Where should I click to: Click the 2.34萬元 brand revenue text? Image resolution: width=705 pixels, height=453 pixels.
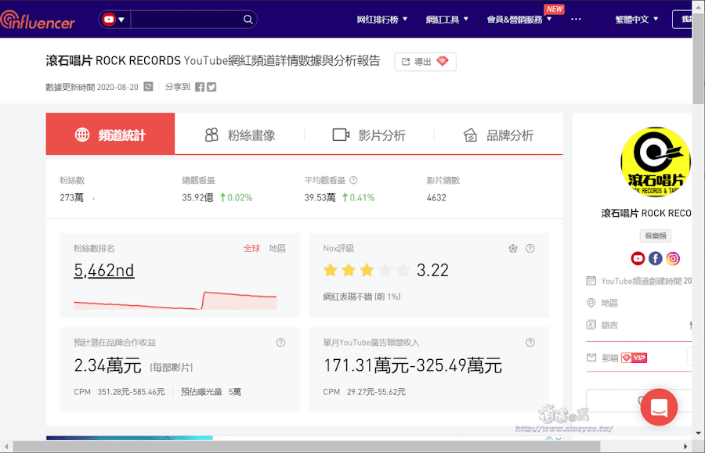pos(108,365)
